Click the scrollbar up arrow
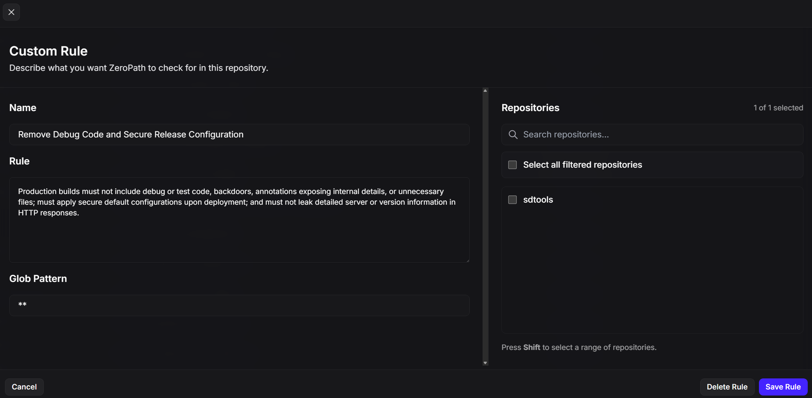The image size is (812, 398). 485,91
